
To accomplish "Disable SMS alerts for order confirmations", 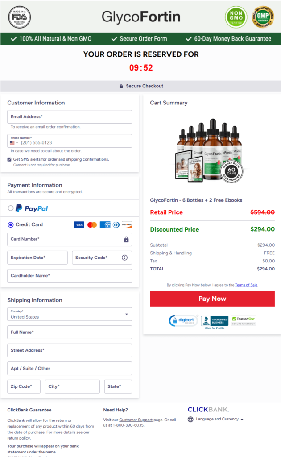I will (x=10, y=158).
